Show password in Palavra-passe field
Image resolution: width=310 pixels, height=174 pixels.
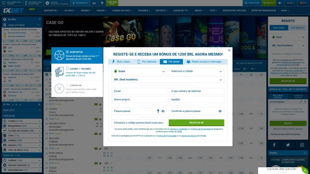pos(163,111)
